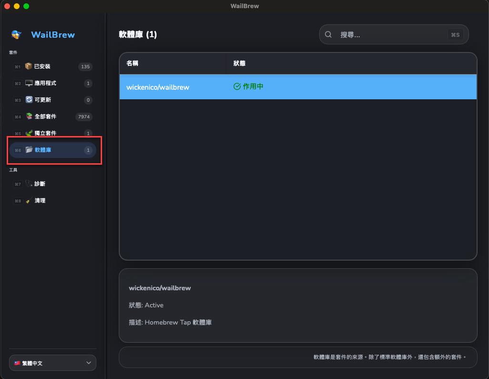Click the 已安裝 count badge 135
This screenshot has height=379, width=489.
[85, 67]
